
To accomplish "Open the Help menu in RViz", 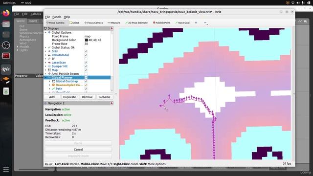I will (x=67, y=17).
